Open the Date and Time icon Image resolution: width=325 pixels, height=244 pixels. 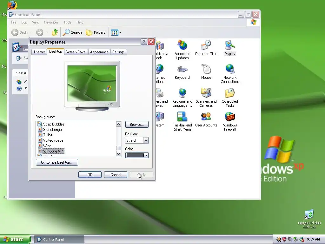pyautogui.click(x=206, y=48)
